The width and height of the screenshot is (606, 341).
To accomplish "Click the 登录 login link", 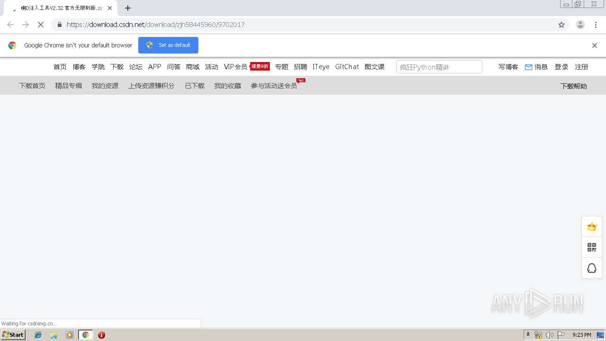I will 561,67.
